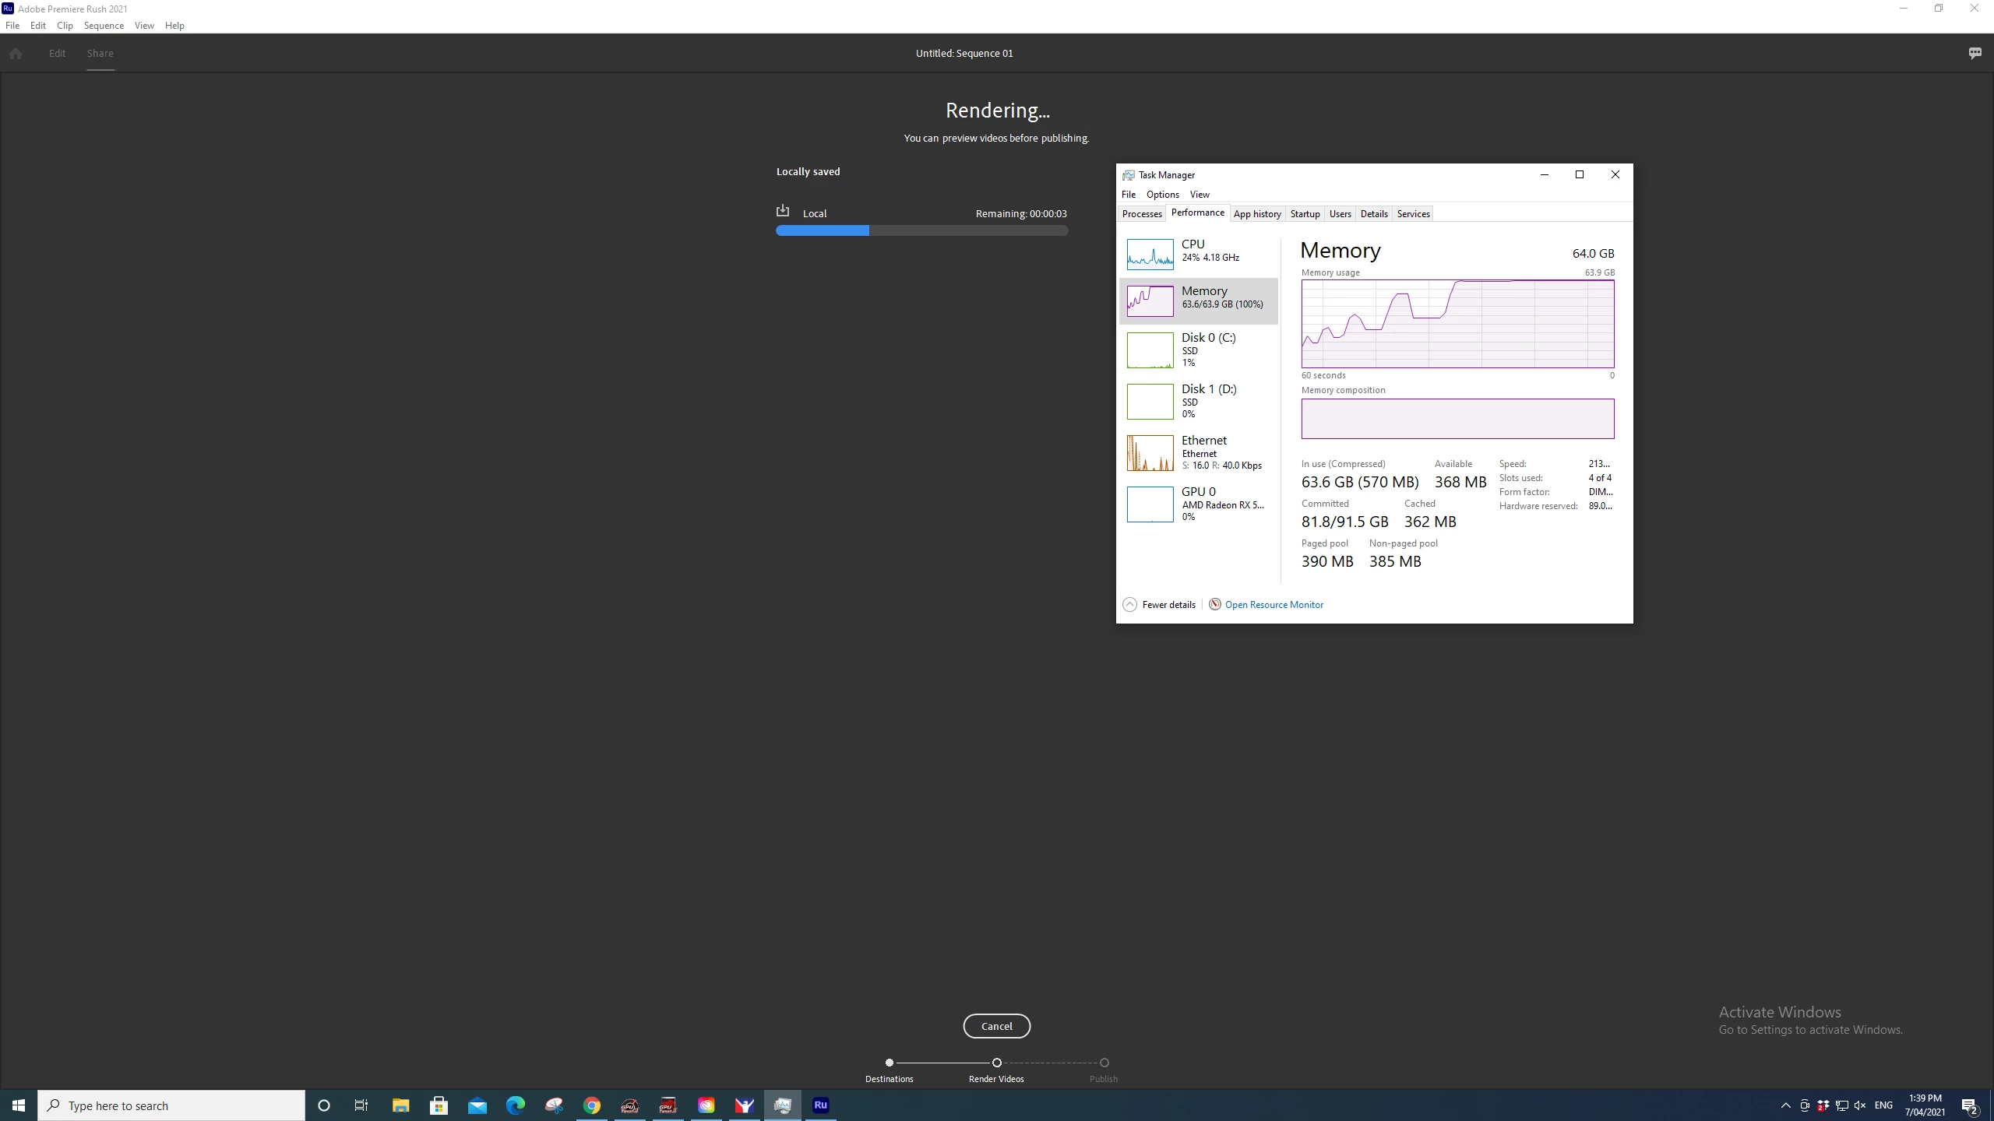This screenshot has height=1121, width=1994.
Task: Show hidden system tray icons
Action: coord(1785,1105)
